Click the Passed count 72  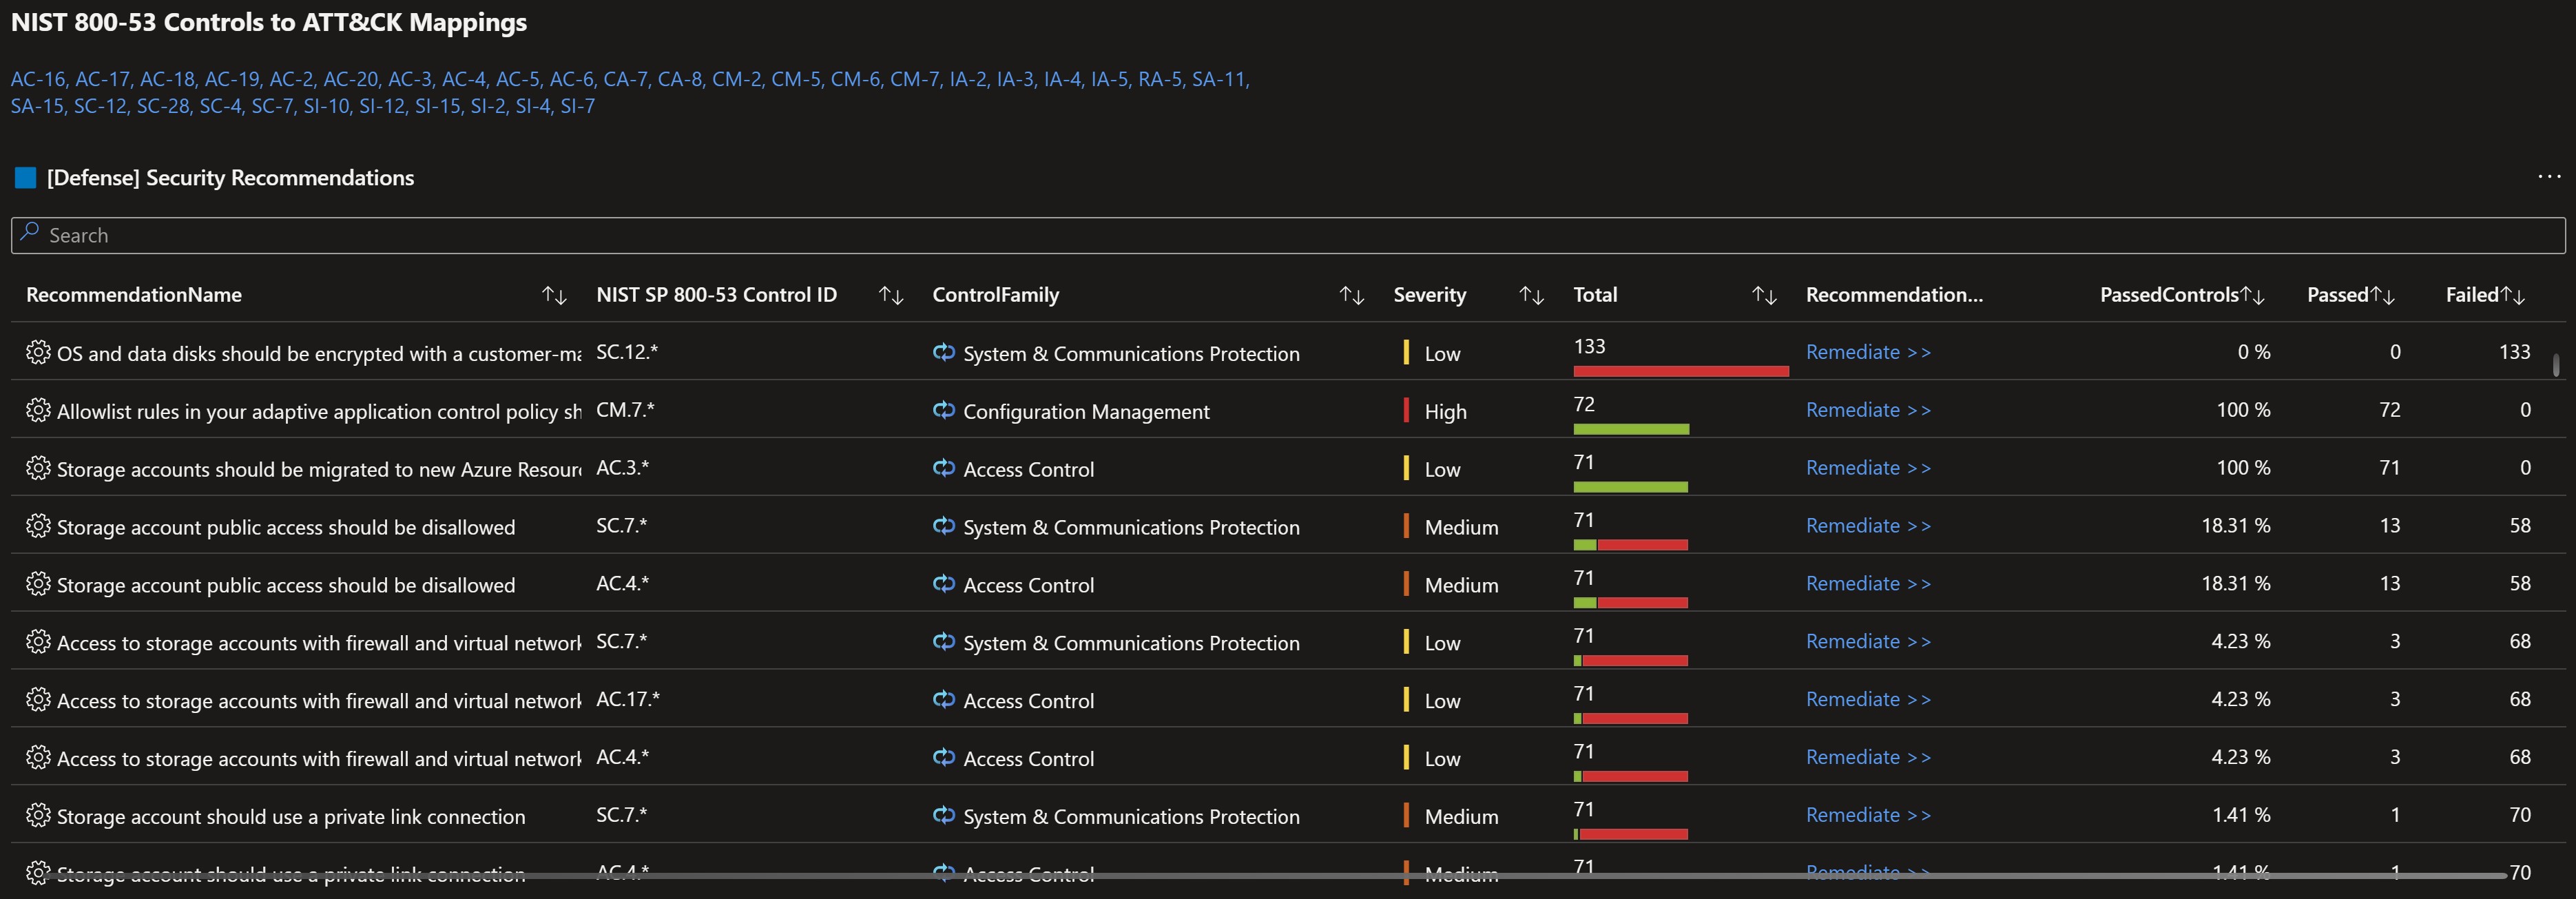[x=2389, y=410]
